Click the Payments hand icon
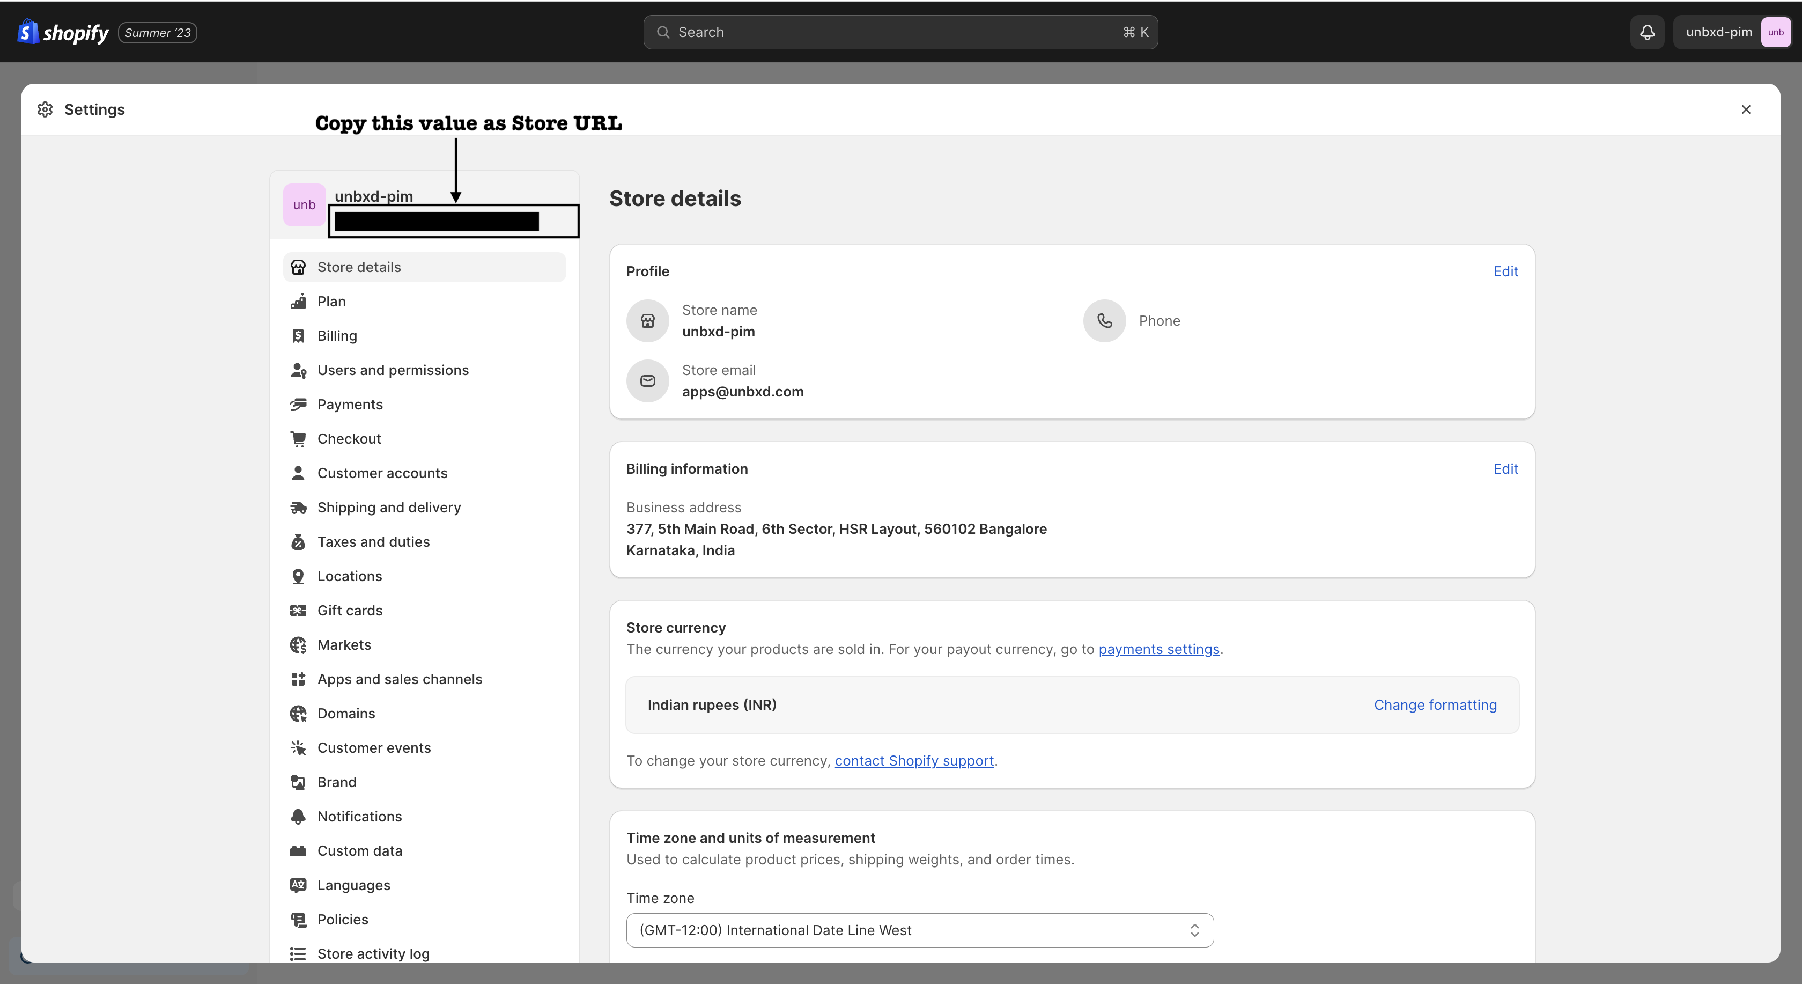This screenshot has height=984, width=1802. pos(298,405)
